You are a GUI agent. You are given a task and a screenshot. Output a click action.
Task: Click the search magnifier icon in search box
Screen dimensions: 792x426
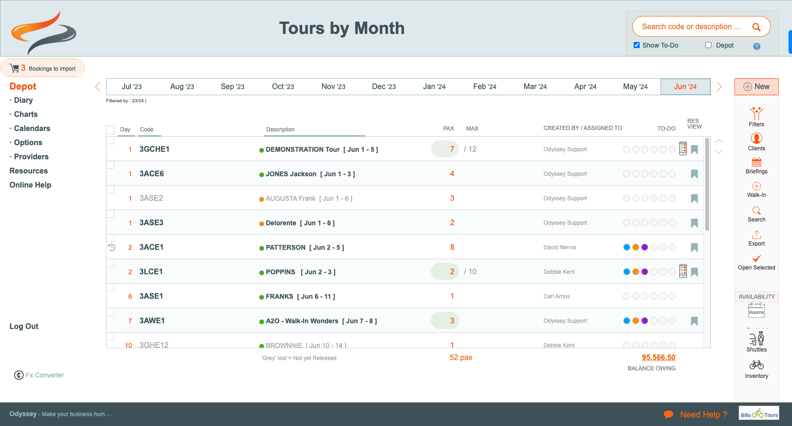[756, 27]
